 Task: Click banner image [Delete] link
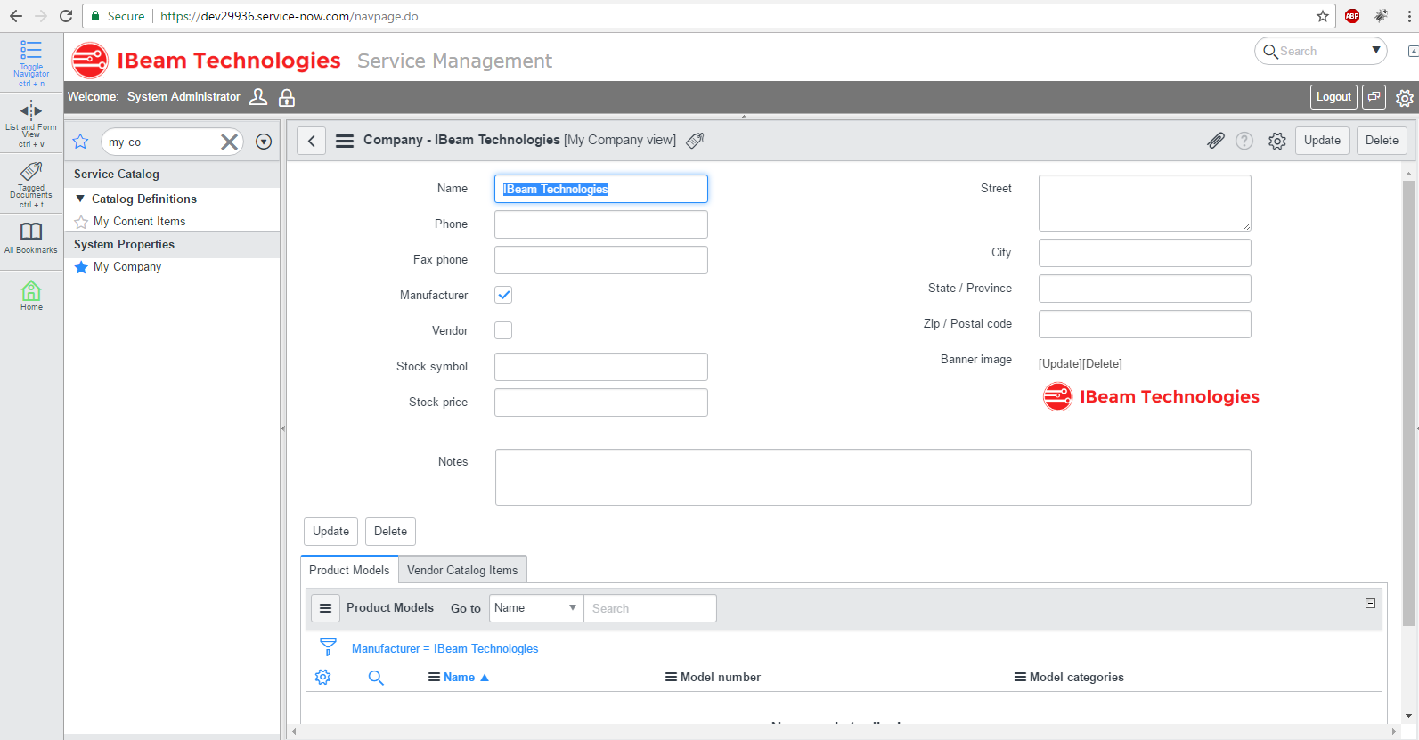coord(1102,364)
